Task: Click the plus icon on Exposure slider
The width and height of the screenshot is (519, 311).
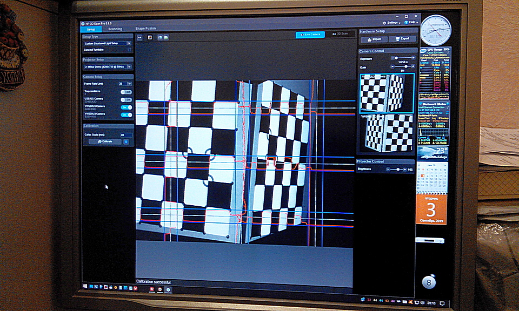Action: (412, 58)
